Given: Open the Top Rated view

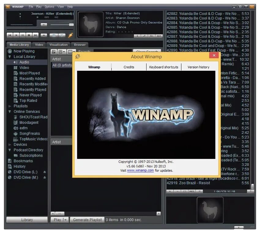Looking at the screenshot, I should tap(28, 101).
